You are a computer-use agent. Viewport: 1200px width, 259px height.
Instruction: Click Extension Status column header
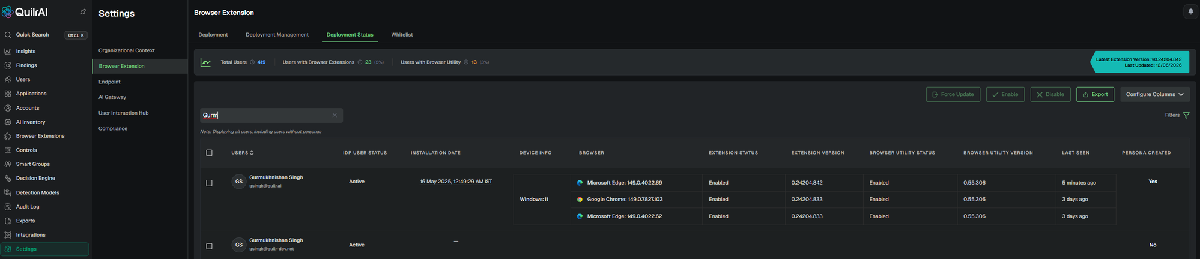(733, 153)
